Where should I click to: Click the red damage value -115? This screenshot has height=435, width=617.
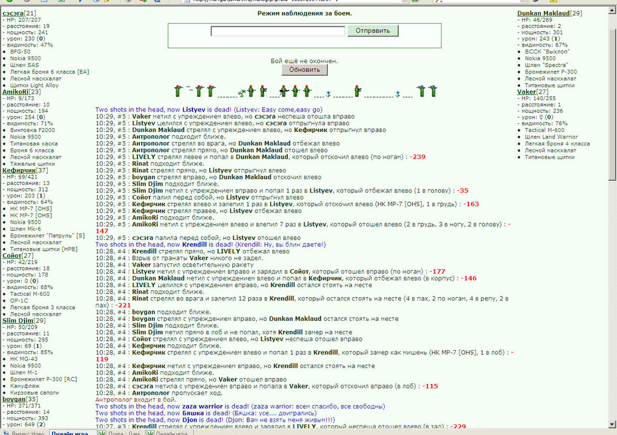click(430, 386)
